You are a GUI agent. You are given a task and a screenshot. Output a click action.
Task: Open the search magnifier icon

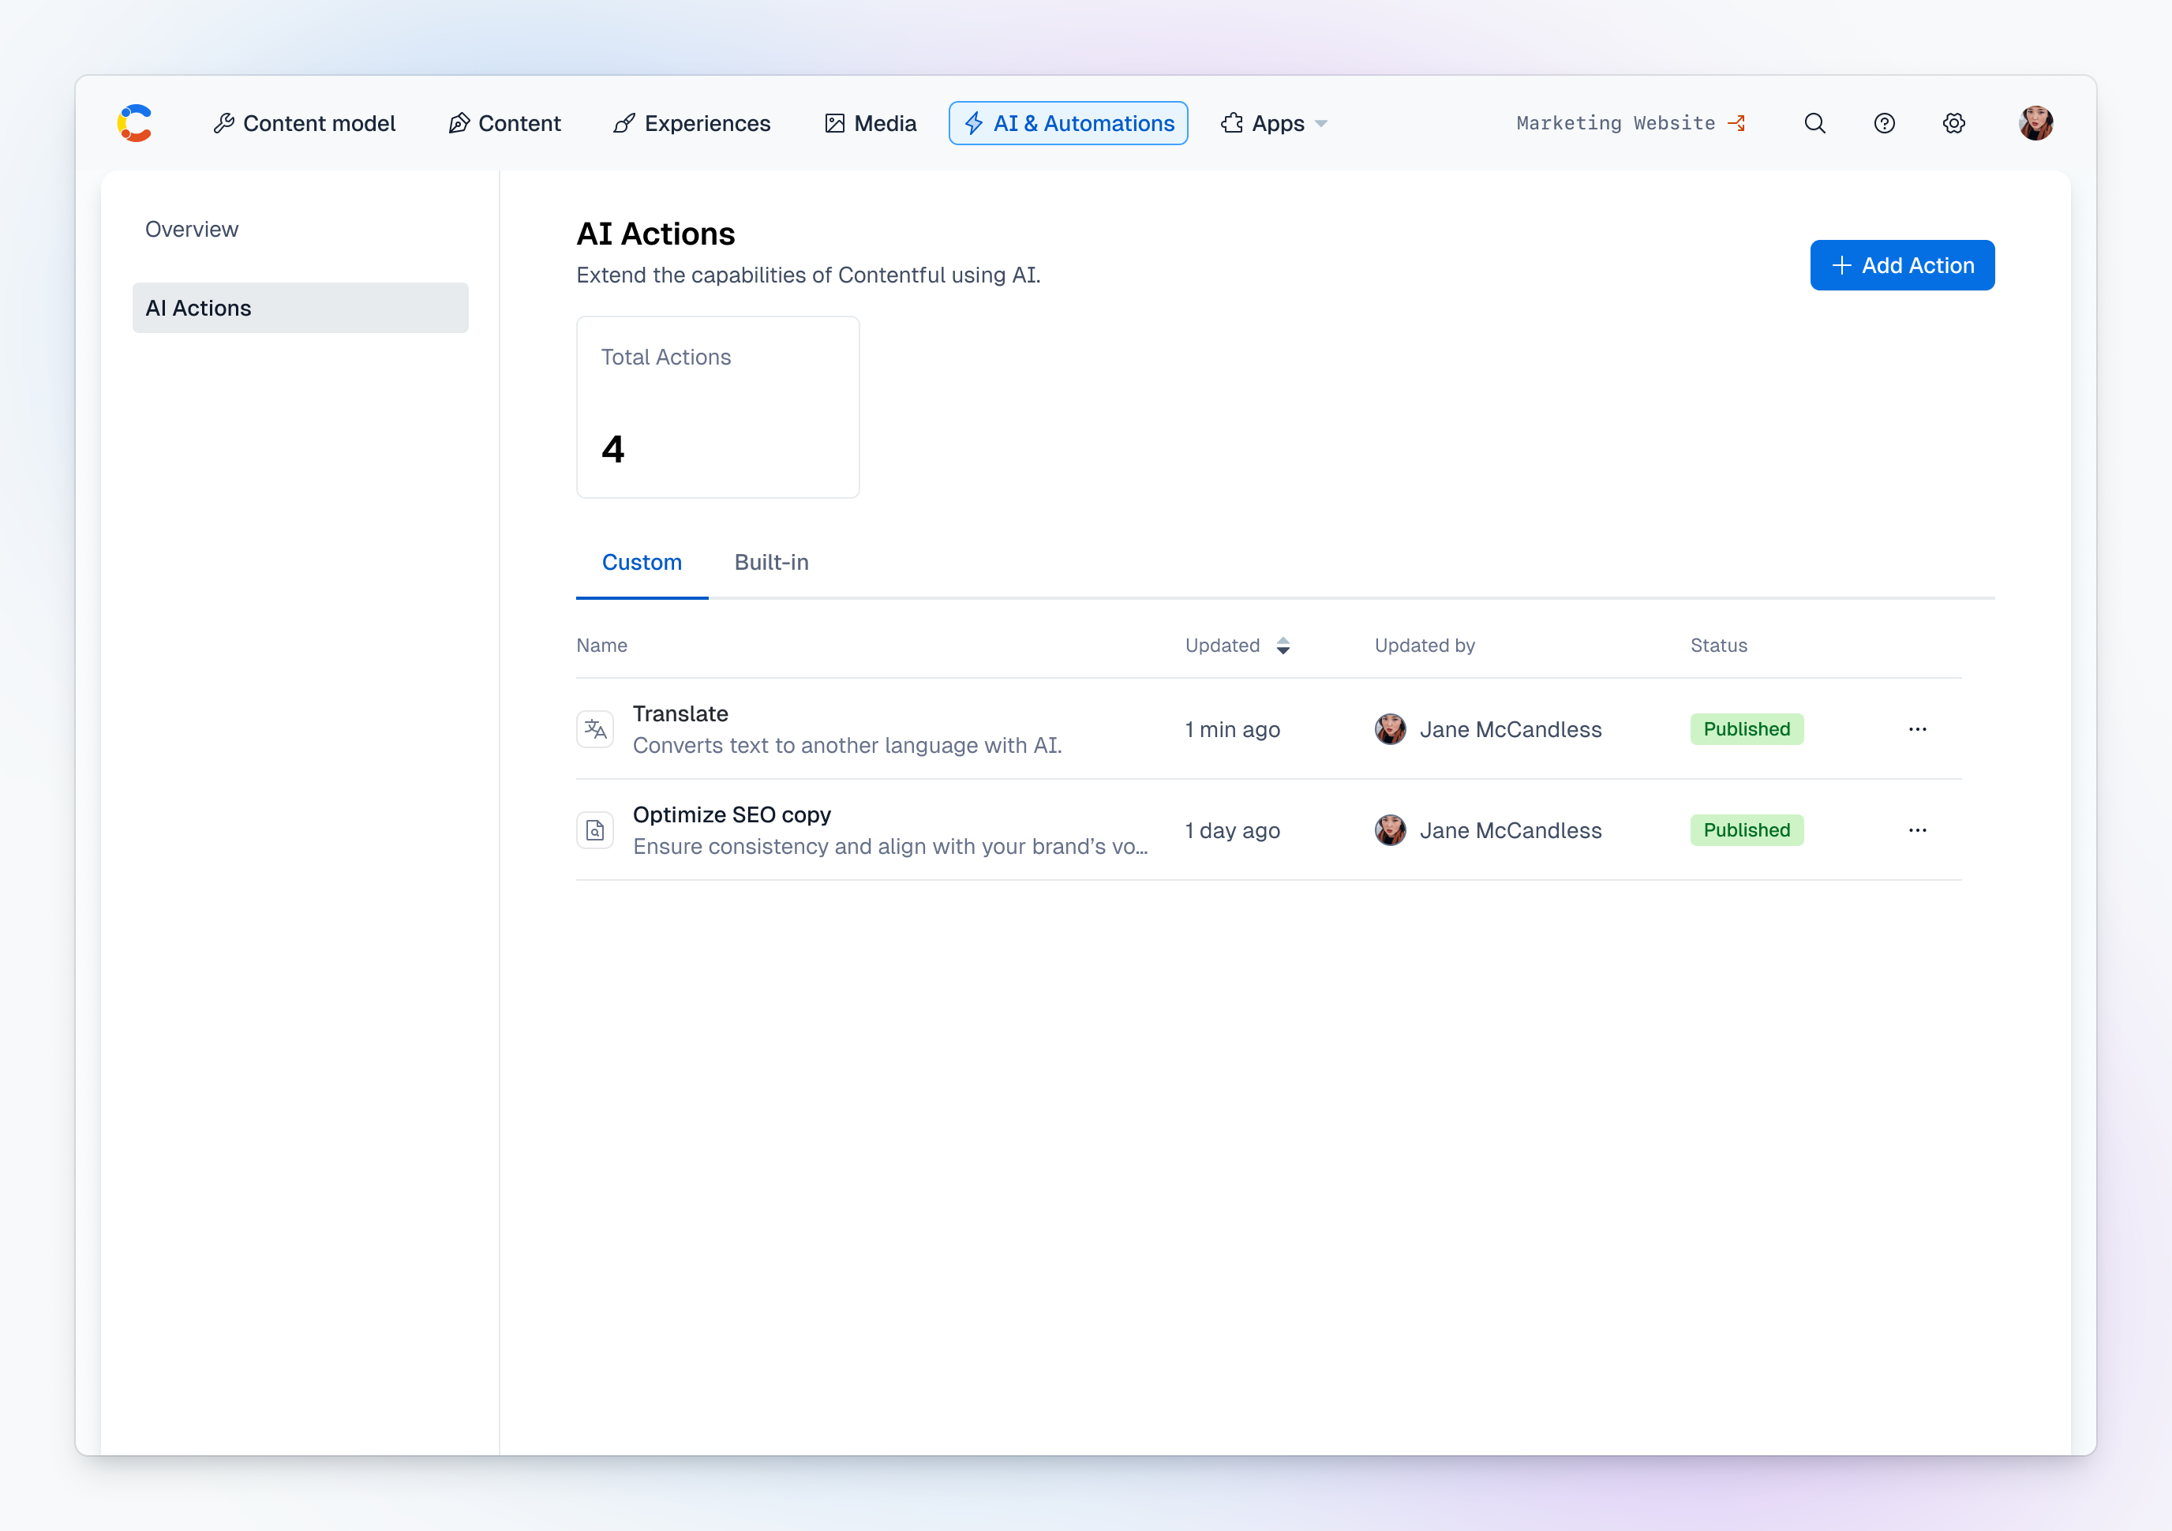click(1814, 123)
